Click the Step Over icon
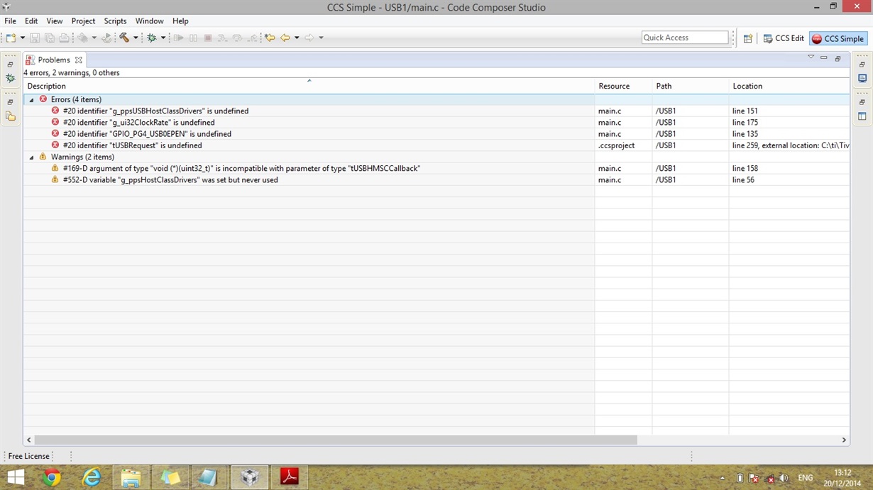Image resolution: width=873 pixels, height=490 pixels. pos(237,38)
